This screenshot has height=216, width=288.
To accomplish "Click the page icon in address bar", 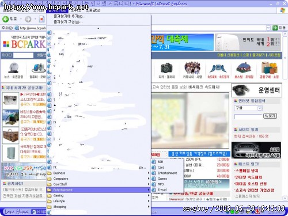I will coord(17,28).
